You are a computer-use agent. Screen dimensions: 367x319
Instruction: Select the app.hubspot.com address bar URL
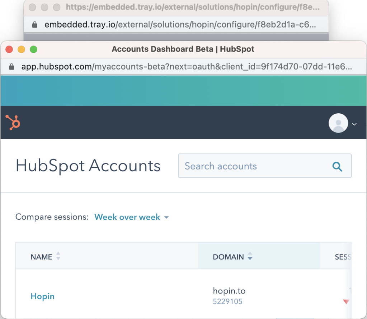[x=187, y=67]
